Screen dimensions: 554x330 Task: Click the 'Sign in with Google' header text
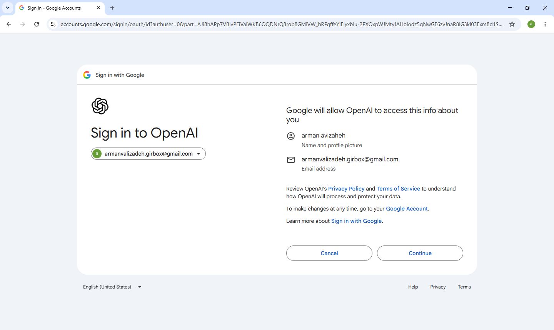tap(120, 75)
